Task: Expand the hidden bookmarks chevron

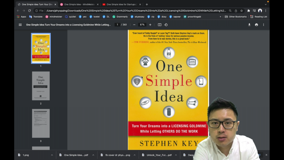Action: tap(220, 17)
